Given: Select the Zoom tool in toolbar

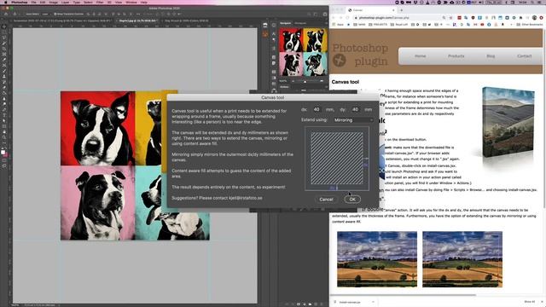Looking at the screenshot, I should coord(4,137).
